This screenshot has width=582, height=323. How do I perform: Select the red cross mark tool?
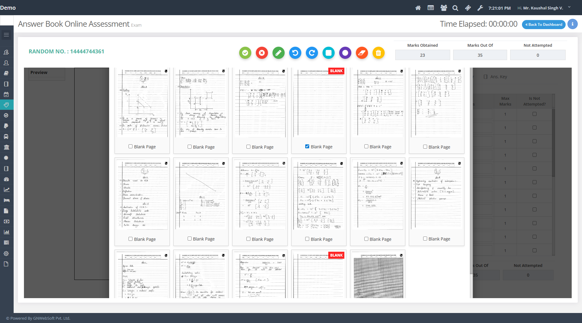tap(262, 53)
